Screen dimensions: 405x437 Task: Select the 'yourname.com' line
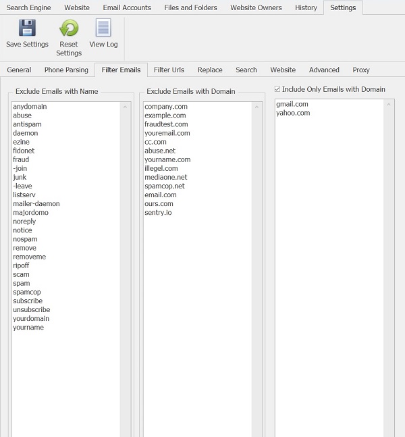tap(167, 159)
